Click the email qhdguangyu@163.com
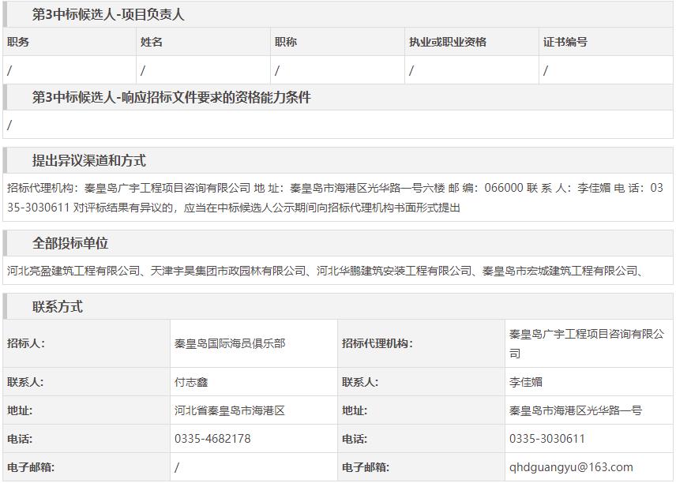This screenshot has width=676, height=483. 571,467
